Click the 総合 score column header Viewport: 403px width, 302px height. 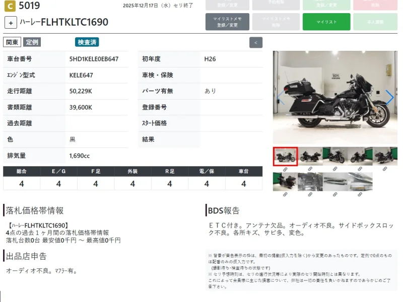[x=22, y=171]
